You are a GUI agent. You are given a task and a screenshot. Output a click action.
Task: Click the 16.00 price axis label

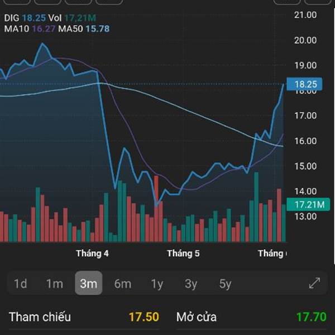click(x=305, y=141)
